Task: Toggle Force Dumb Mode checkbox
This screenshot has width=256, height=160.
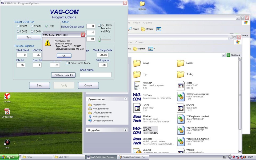Action: (x=67, y=63)
